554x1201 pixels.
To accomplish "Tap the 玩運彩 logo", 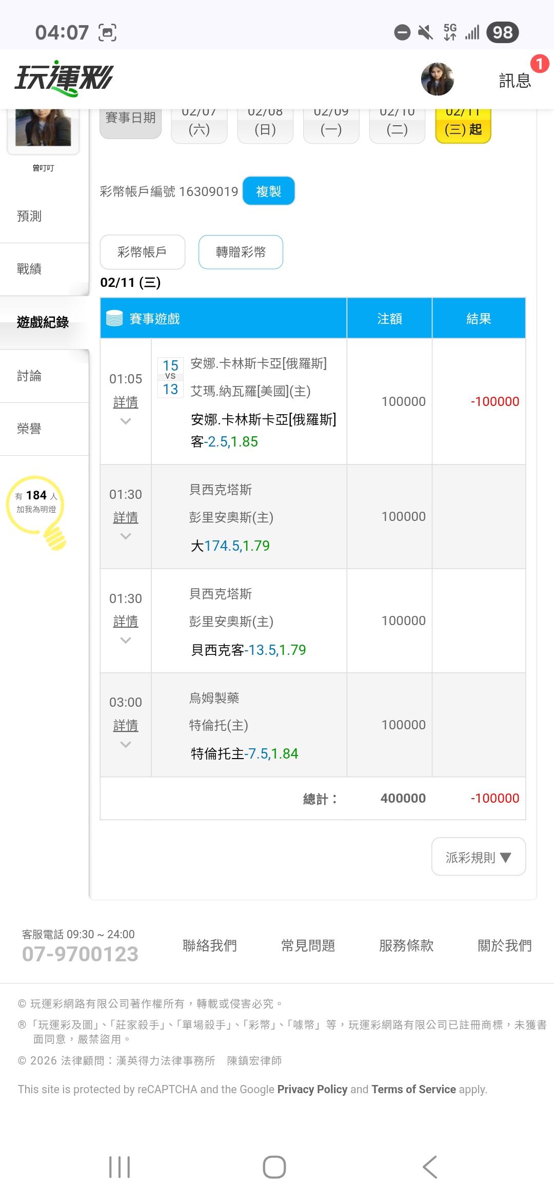I will (64, 80).
